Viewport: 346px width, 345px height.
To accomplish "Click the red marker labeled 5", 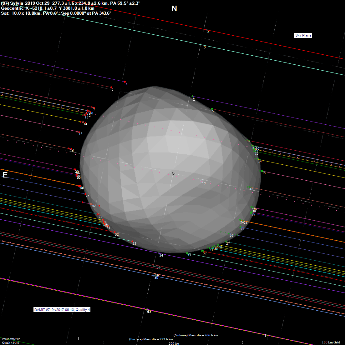I will [x=111, y=87].
